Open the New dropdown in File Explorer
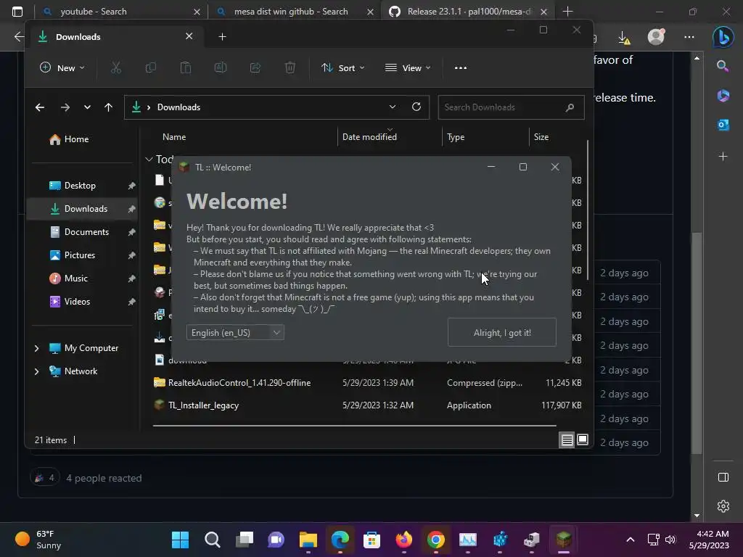The image size is (743, 557). pyautogui.click(x=62, y=67)
